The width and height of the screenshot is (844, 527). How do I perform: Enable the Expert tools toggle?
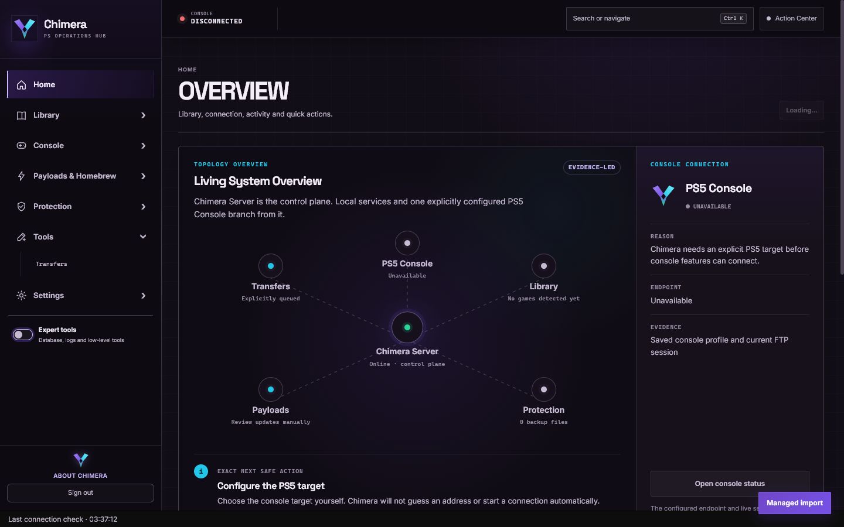[23, 335]
